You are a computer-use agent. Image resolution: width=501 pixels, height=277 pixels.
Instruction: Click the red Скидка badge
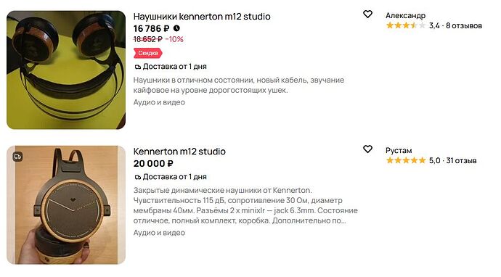coord(148,53)
